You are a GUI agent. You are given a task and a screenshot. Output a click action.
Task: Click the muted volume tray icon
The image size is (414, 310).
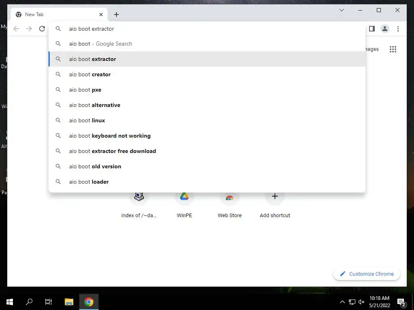pyautogui.click(x=361, y=302)
